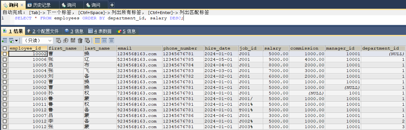Select the job_id cell J001/
Screen dimensions: 406x130
[250, 99]
